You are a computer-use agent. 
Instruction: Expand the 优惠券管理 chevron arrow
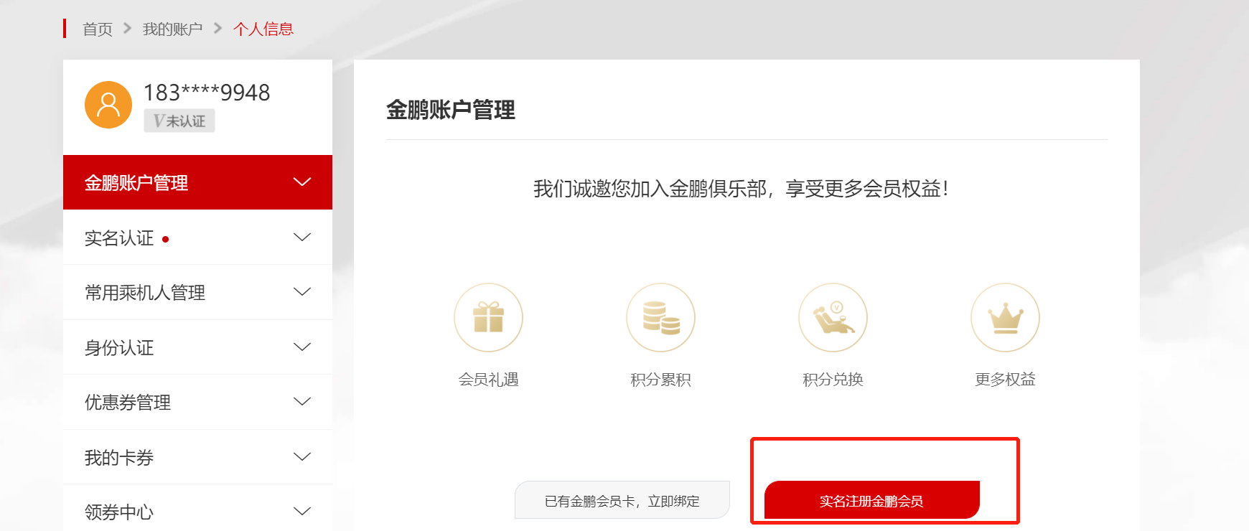302,402
